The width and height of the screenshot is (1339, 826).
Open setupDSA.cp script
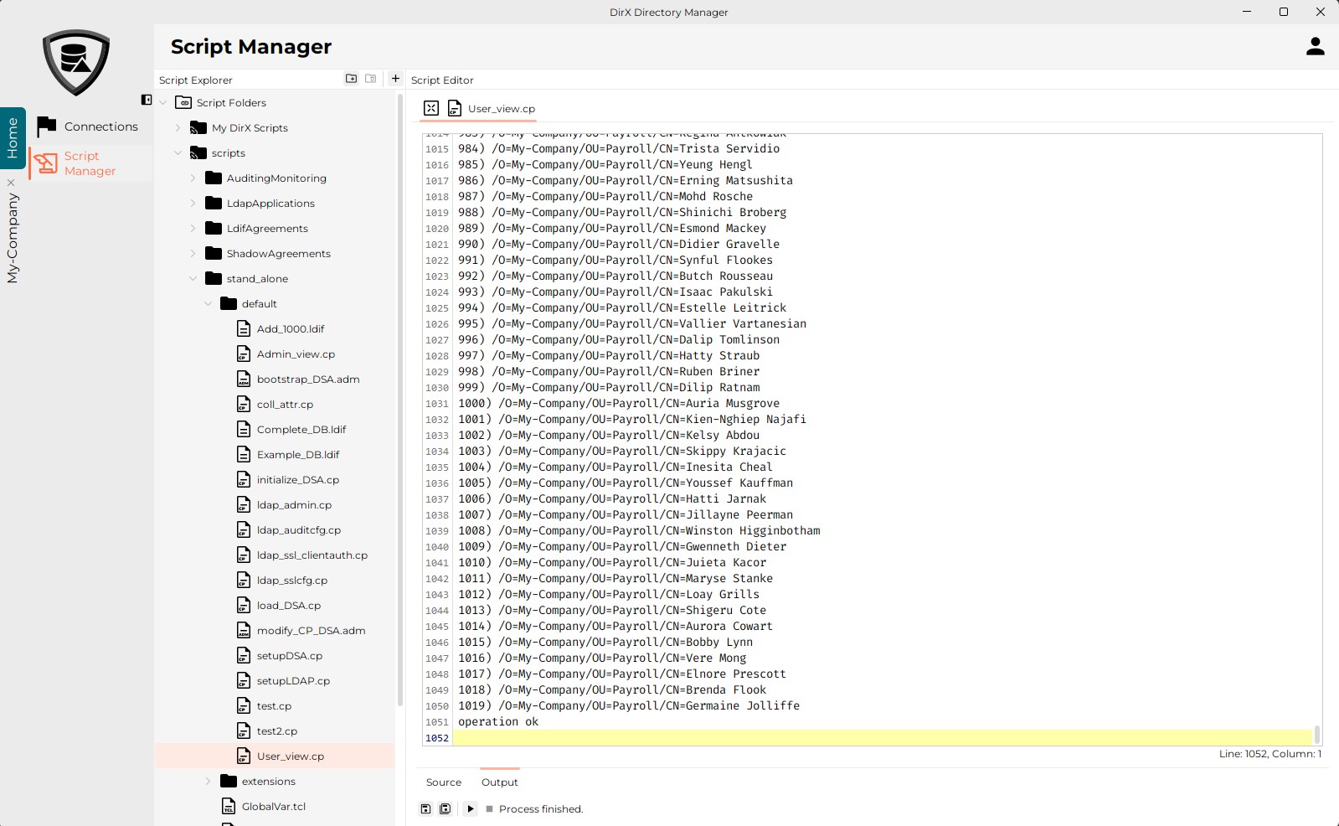[289, 656]
